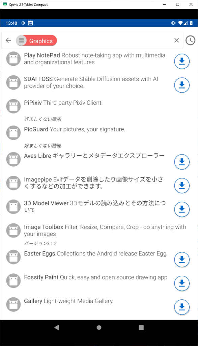The width and height of the screenshot is (198, 346).
Task: Tap download icon for 3D Model Viewer
Action: 182,209
